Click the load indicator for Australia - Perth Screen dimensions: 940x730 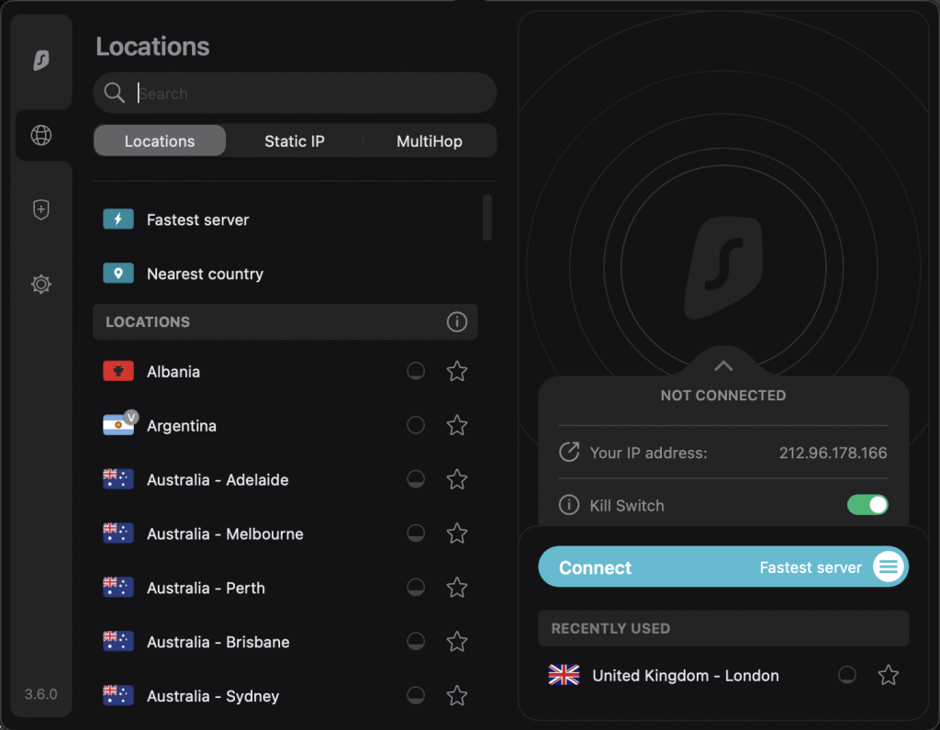(x=416, y=588)
